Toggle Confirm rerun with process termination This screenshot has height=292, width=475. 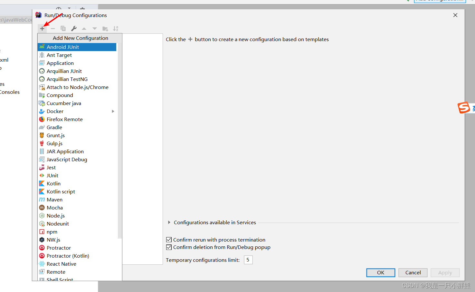pyautogui.click(x=169, y=240)
